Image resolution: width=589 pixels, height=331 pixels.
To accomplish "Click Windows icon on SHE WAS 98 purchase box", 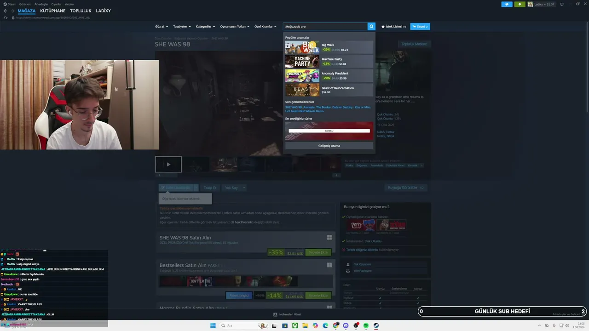I will [x=329, y=238].
